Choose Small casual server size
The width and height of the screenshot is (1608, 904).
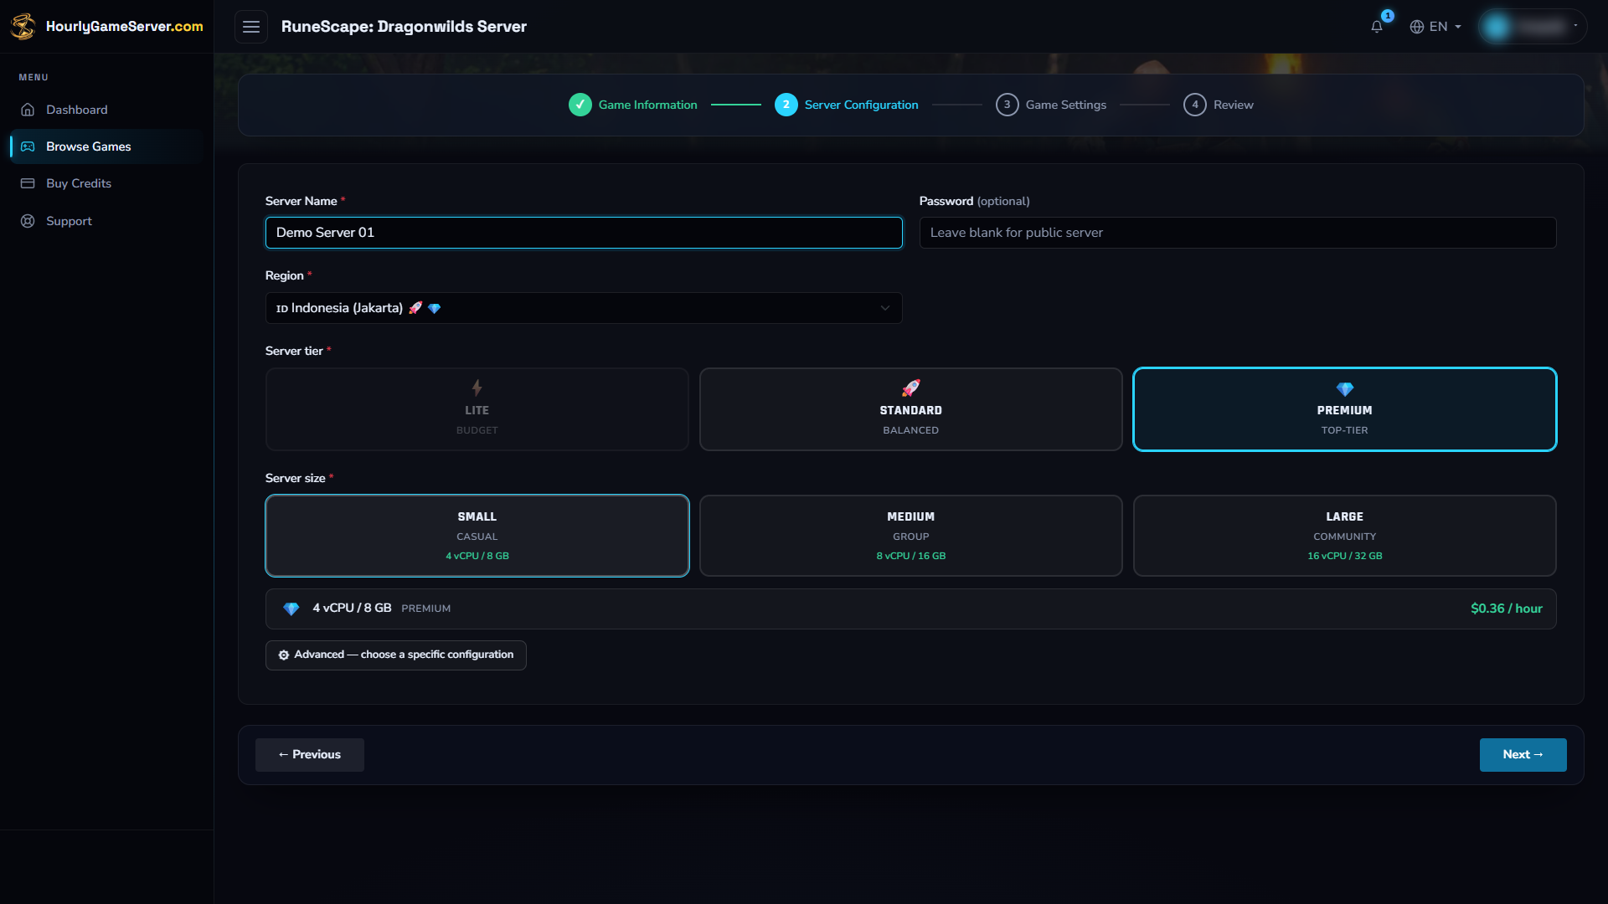[477, 536]
